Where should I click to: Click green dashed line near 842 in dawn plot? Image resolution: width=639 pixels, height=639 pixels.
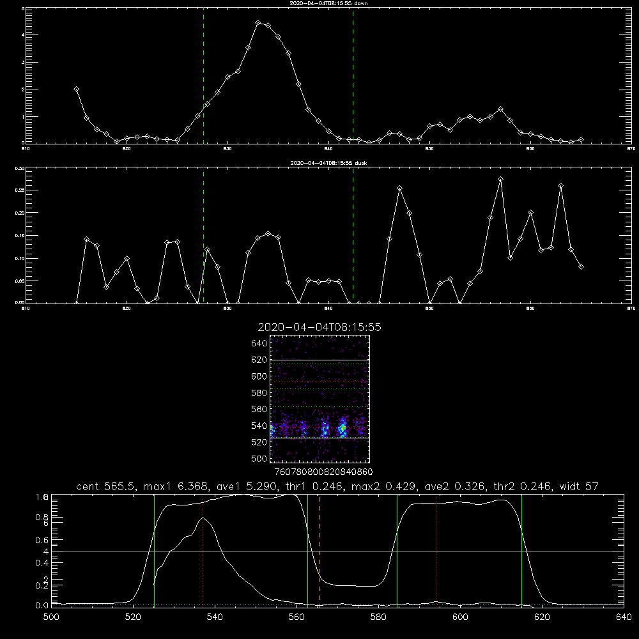[x=353, y=76]
